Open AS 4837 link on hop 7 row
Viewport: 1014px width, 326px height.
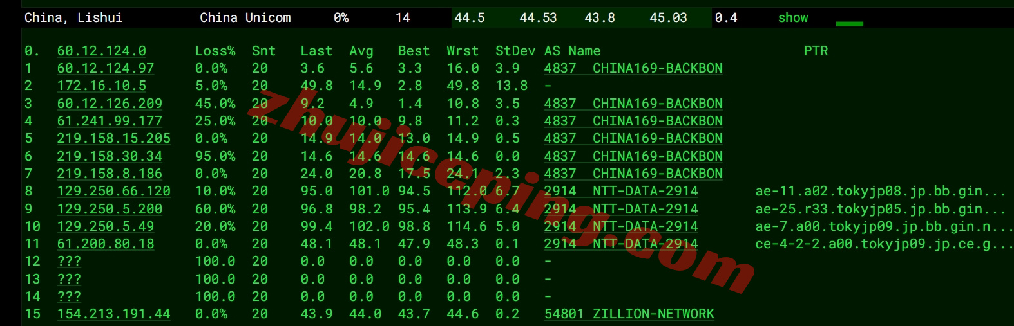633,174
